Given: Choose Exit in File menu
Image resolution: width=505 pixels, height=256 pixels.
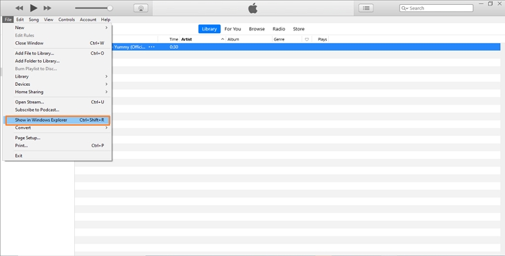Looking at the screenshot, I should [x=57, y=156].
